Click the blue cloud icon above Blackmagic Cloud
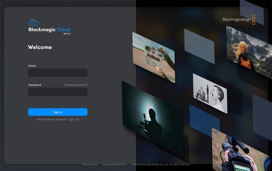The height and width of the screenshot is (171, 272). (x=33, y=23)
